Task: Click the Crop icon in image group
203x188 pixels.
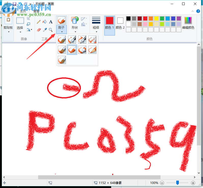Action: coord(28,19)
